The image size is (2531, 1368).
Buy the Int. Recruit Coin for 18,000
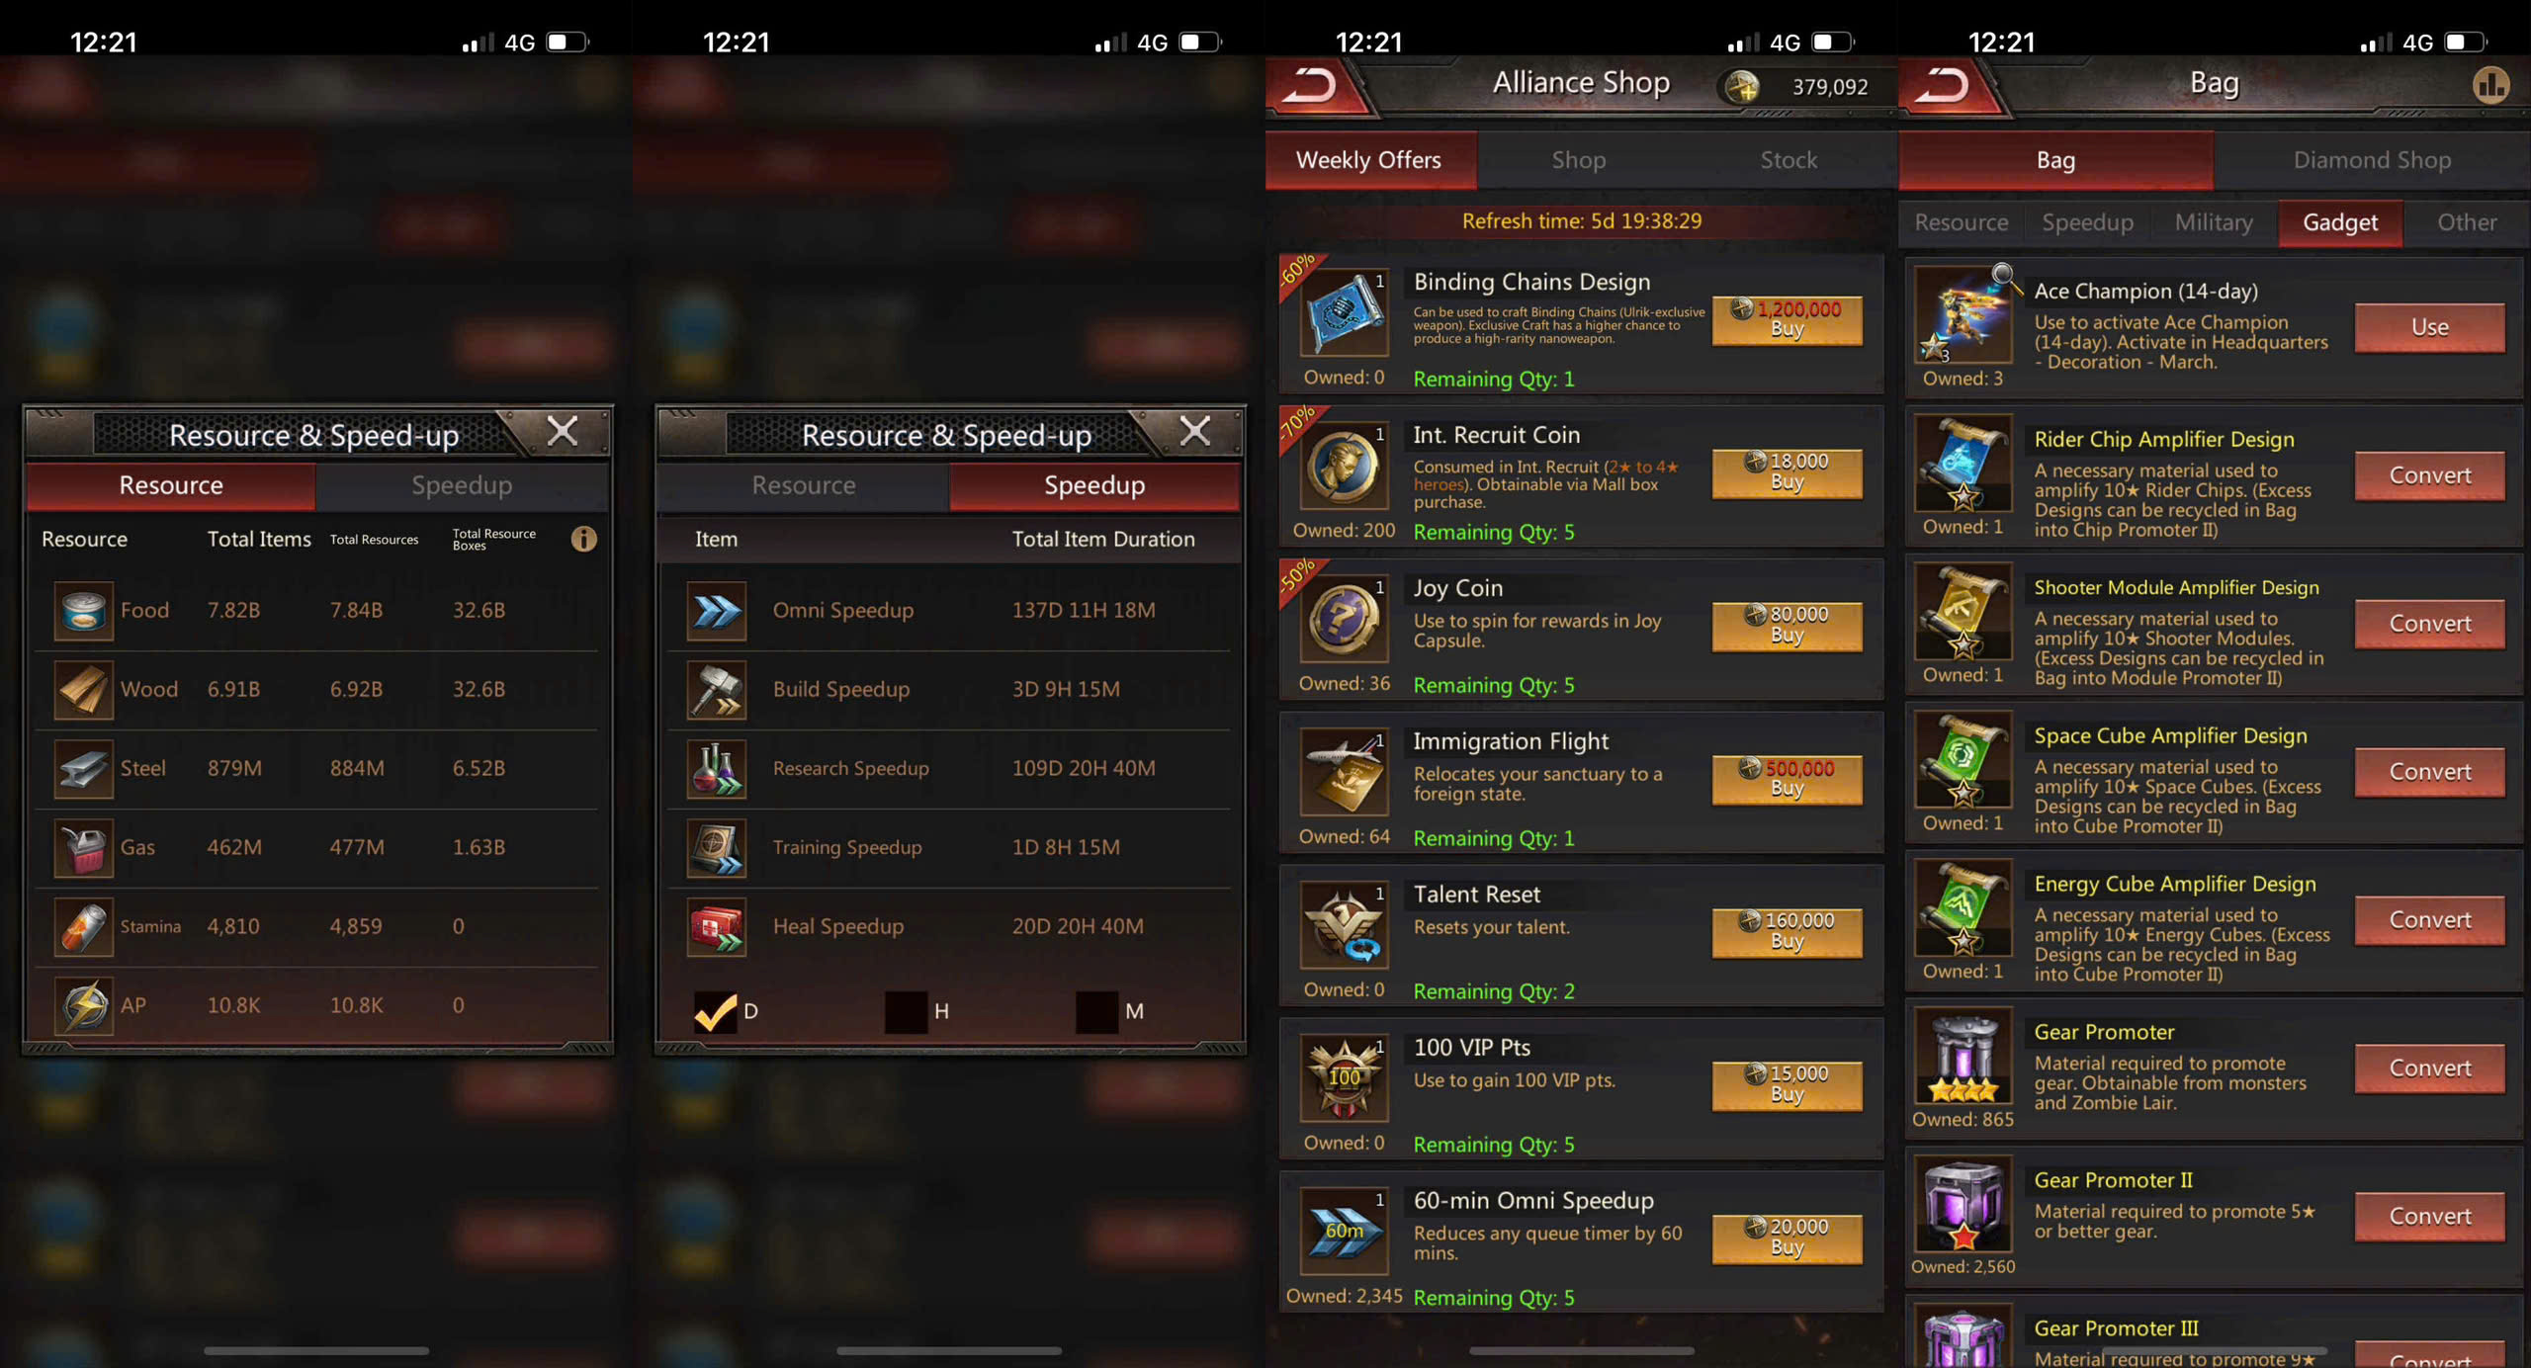[1787, 472]
